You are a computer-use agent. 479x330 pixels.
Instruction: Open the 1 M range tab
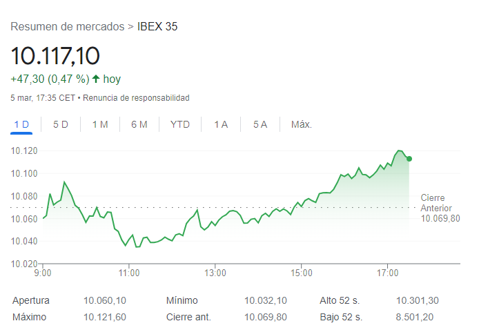click(100, 124)
